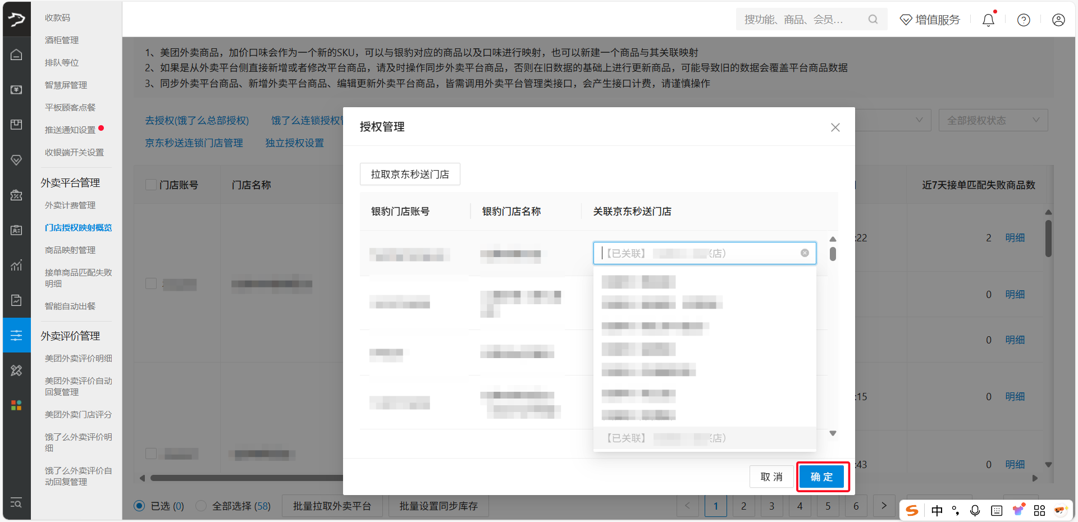This screenshot has width=1078, height=522.
Task: Open the order document sidebar icon
Action: (17, 300)
